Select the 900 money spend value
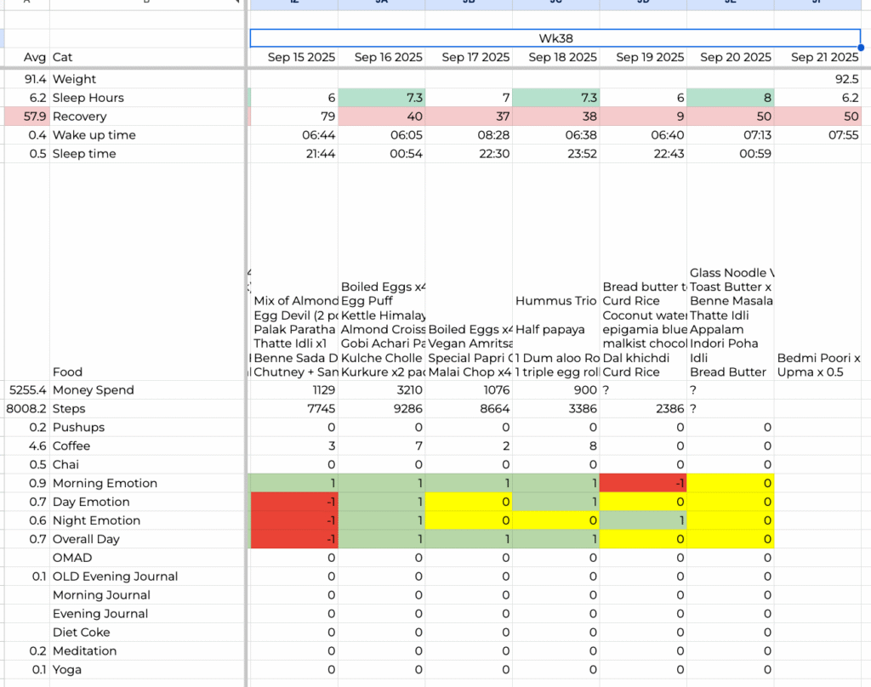The image size is (871, 687). point(556,390)
